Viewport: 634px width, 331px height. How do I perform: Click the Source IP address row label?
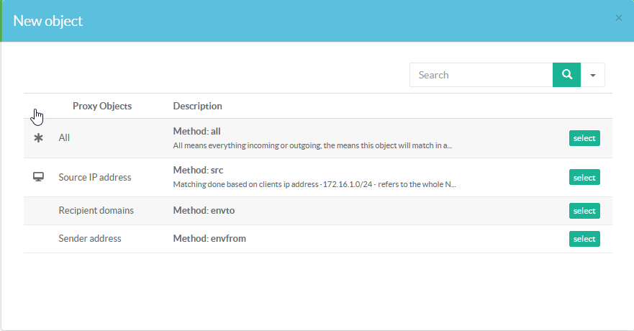pos(94,177)
